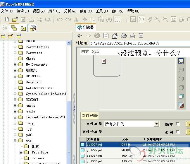Image resolution: width=190 pixels, height=164 pixels.
Task: Refresh the browser page
Action: [x=106, y=36]
